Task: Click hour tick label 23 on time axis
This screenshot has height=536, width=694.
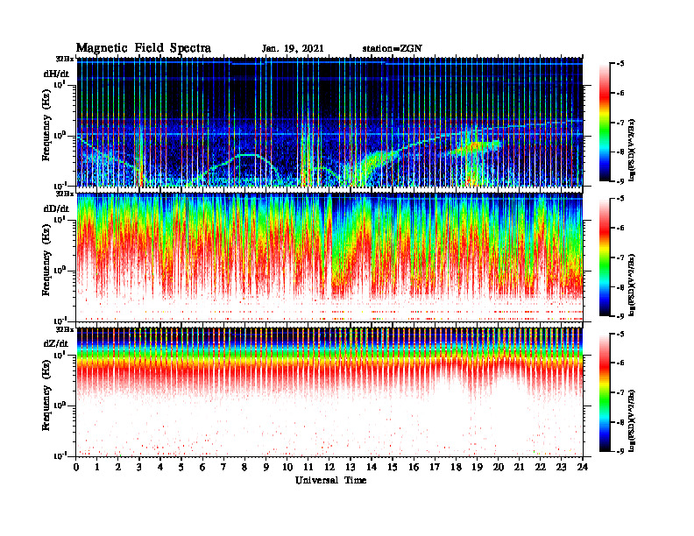Action: 561,468
